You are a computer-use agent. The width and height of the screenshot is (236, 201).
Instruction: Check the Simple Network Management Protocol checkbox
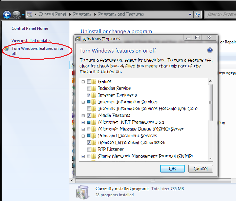pos(89,156)
